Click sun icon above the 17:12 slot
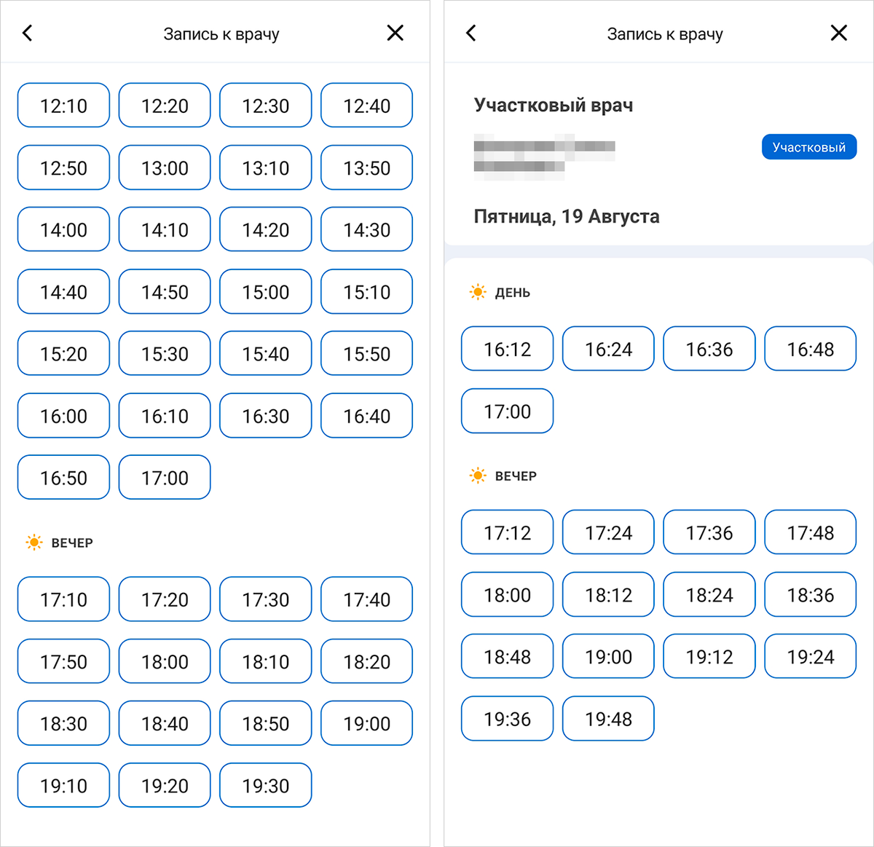The height and width of the screenshot is (847, 874). pyautogui.click(x=478, y=476)
